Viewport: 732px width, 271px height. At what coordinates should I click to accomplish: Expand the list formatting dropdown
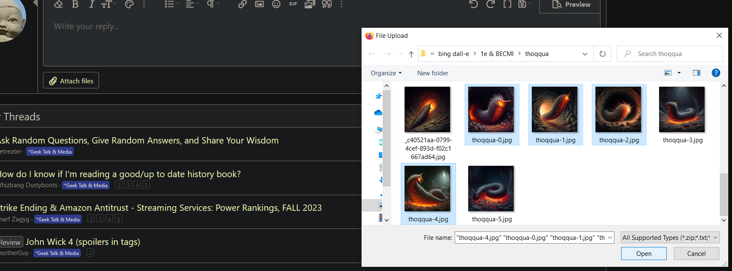[171, 4]
